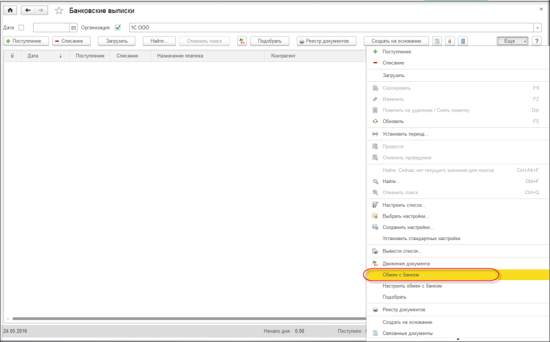This screenshot has width=550, height=342.
Task: Uncheck the Организация filter checkbox
Action: pyautogui.click(x=118, y=28)
